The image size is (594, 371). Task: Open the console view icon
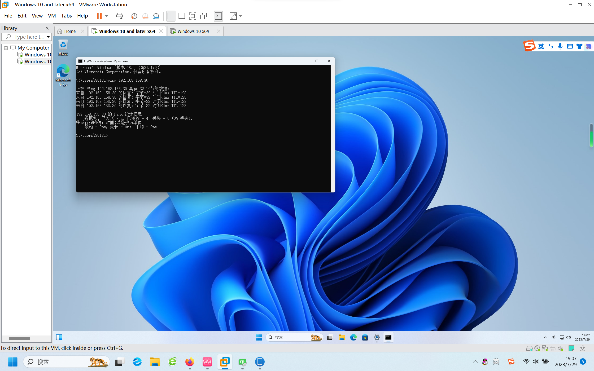click(x=218, y=16)
